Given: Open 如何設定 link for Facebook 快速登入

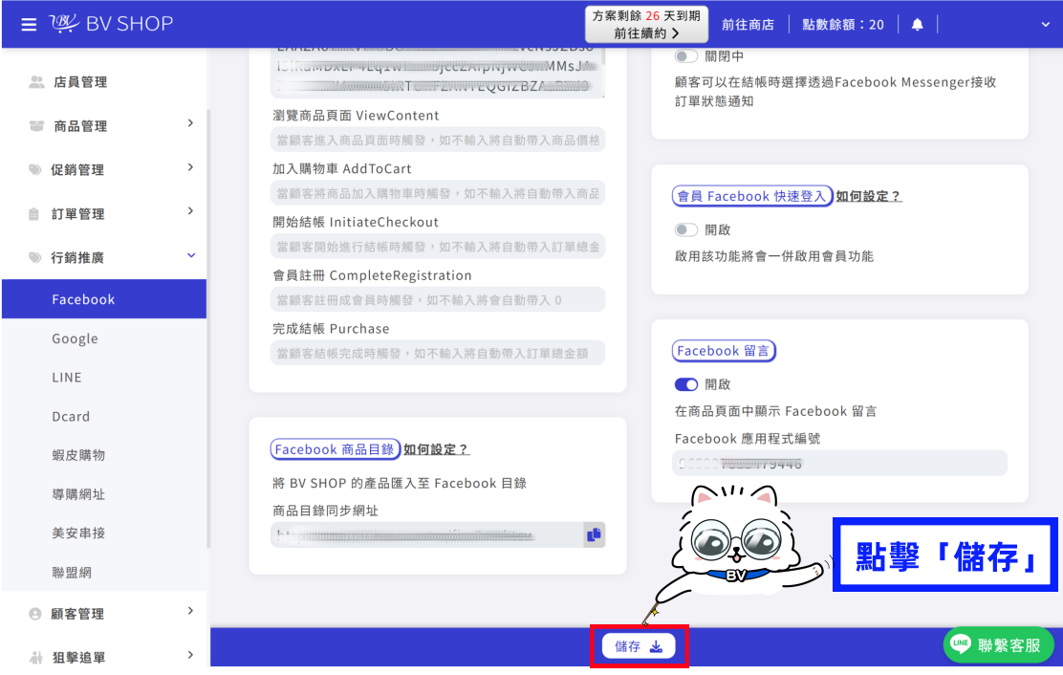Looking at the screenshot, I should 868,196.
